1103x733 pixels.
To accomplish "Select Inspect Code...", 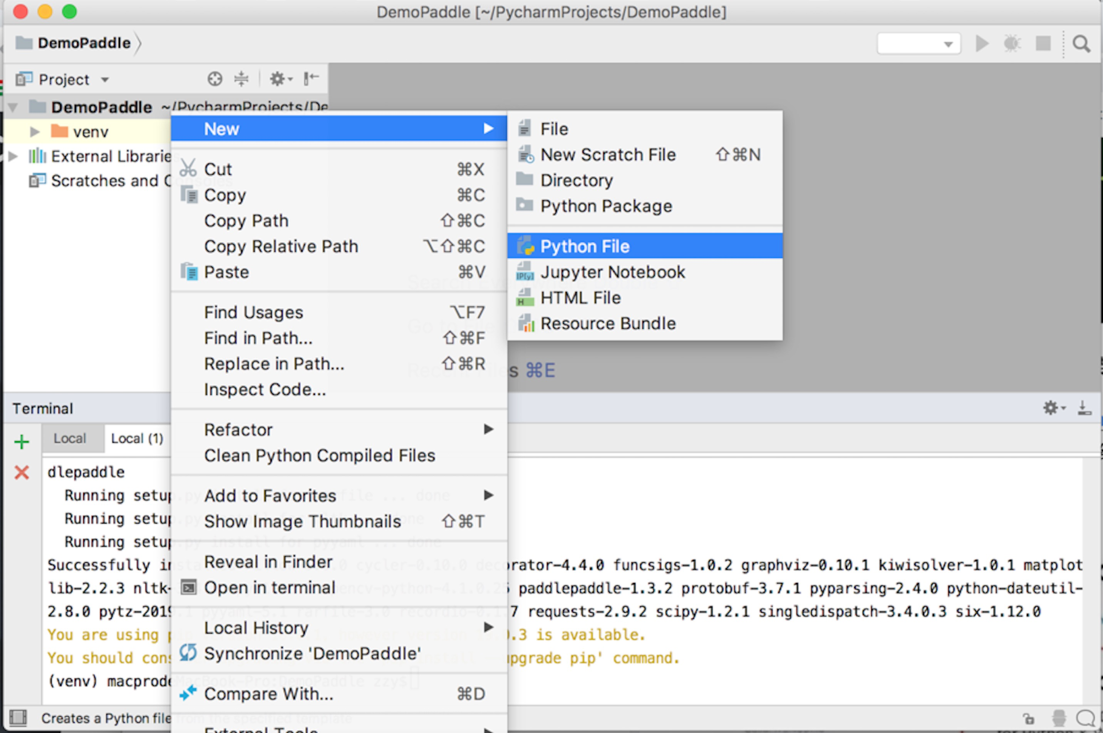I will pyautogui.click(x=339, y=389).
